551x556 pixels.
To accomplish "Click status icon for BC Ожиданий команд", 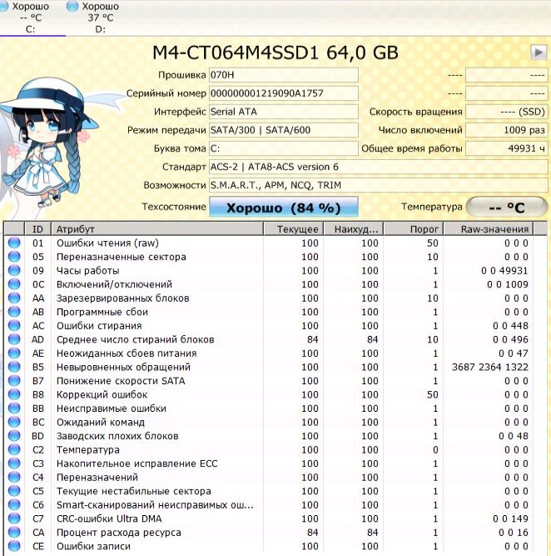I will (x=14, y=423).
